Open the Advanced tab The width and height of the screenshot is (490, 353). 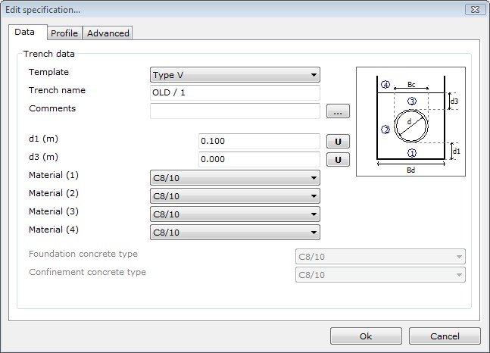point(108,33)
